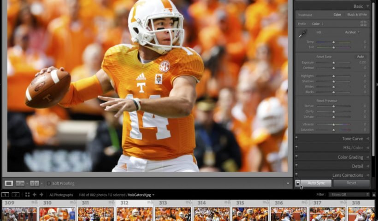Open the Filters Off dropdown

point(349,195)
